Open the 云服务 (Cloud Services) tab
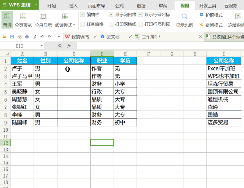The image size is (244, 188). [231, 6]
